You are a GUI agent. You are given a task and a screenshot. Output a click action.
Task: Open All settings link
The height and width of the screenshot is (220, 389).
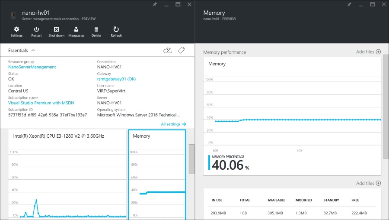[x=173, y=124]
